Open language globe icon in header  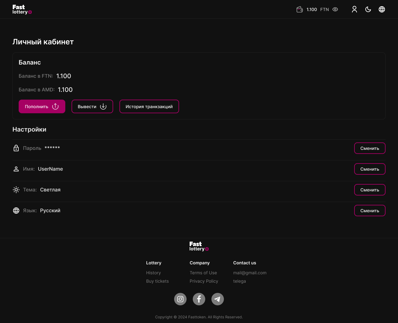(x=382, y=9)
